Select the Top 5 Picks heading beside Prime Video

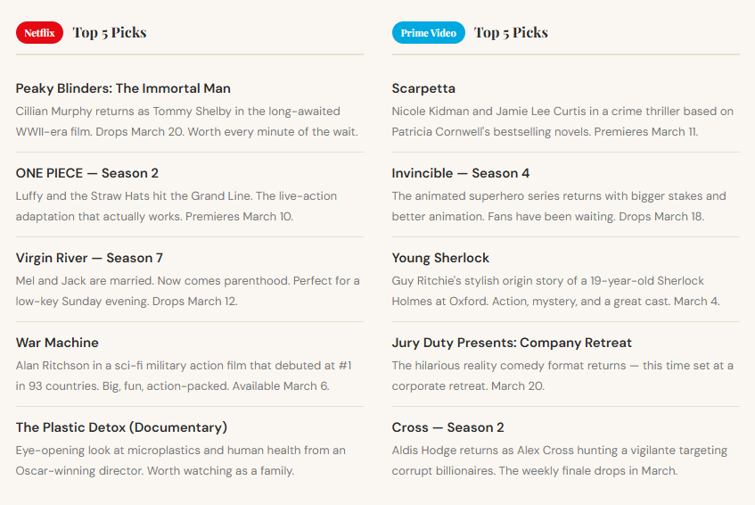[511, 33]
